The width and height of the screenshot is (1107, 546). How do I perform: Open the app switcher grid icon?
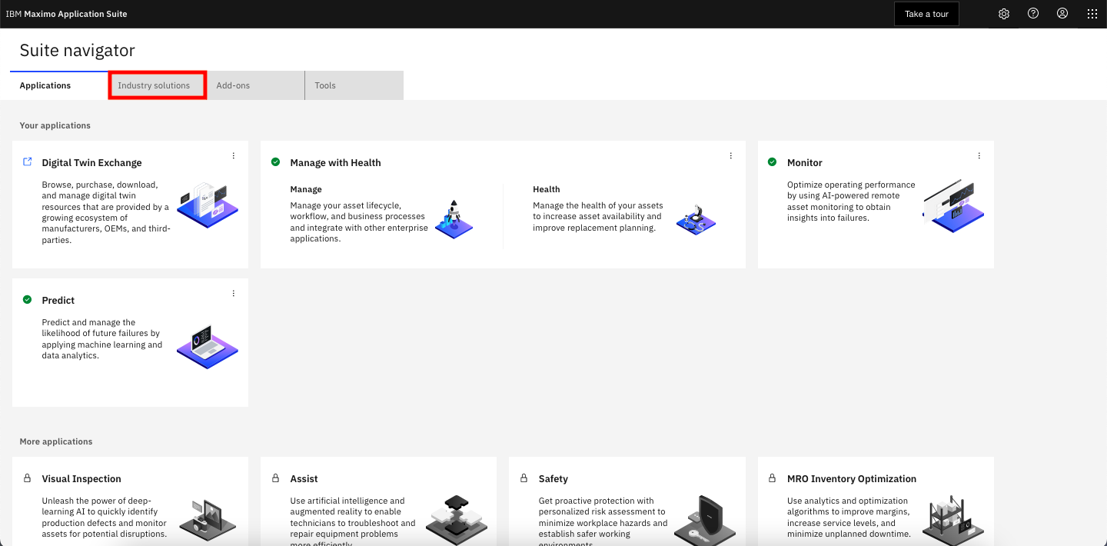tap(1092, 14)
